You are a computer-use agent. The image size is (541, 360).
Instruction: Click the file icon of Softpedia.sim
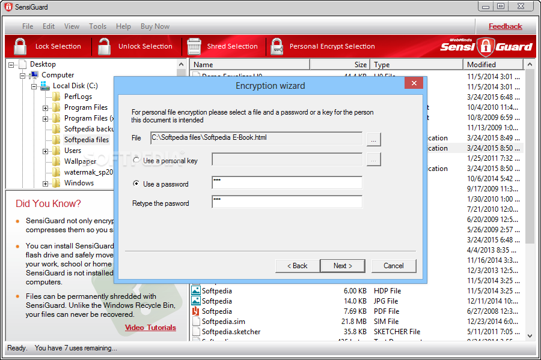(195, 321)
